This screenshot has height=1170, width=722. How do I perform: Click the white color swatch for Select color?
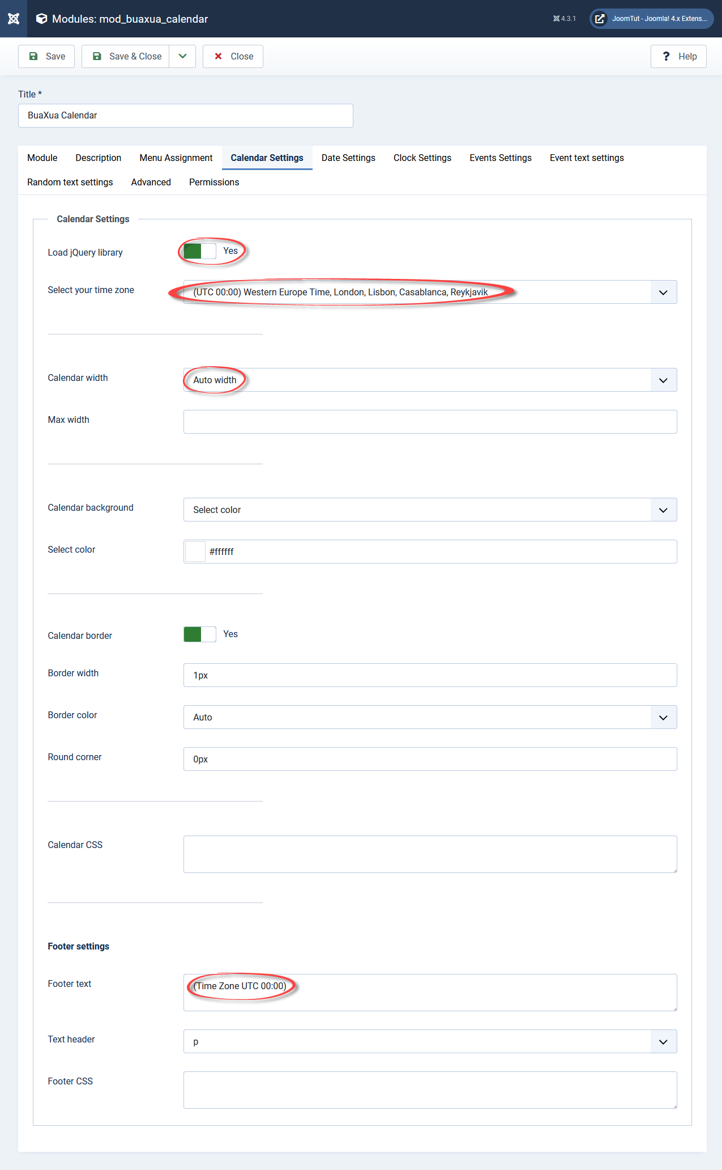195,552
